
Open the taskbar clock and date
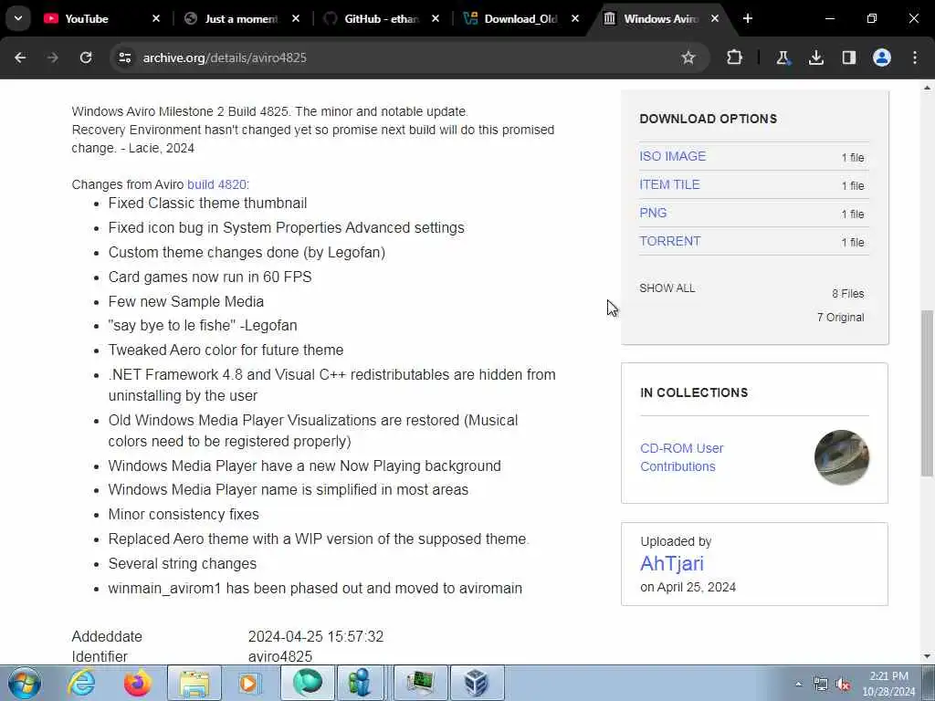click(x=888, y=684)
